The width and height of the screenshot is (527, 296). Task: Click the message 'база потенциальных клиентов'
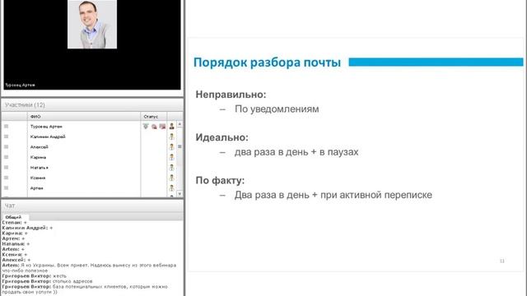pyautogui.click(x=85, y=289)
